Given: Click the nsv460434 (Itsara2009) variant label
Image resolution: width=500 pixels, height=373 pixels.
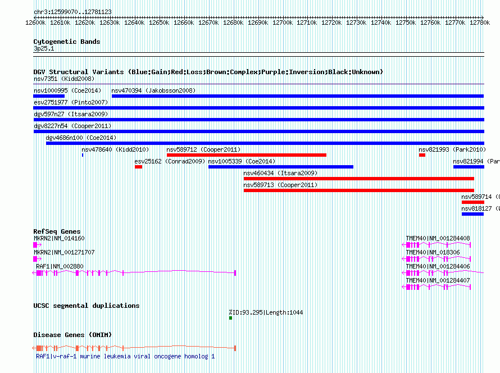Looking at the screenshot, I should (x=280, y=173).
